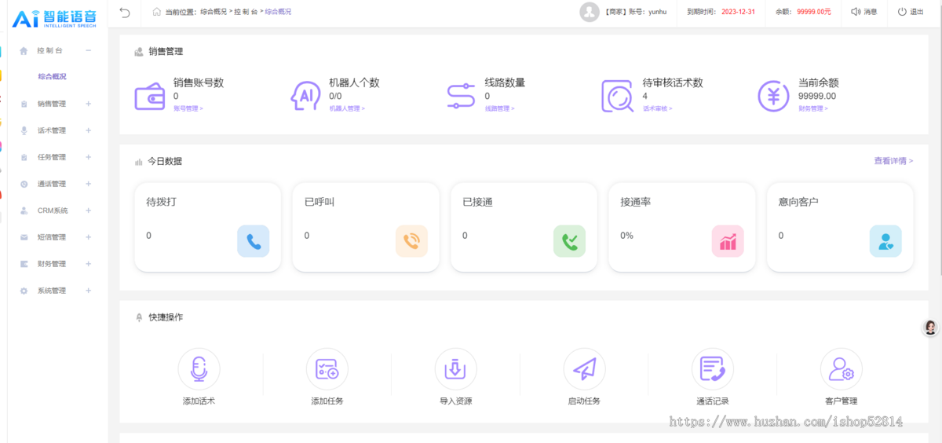Image resolution: width=942 pixels, height=443 pixels.
Task: Click the 销售管理 section heading
Action: [x=166, y=52]
